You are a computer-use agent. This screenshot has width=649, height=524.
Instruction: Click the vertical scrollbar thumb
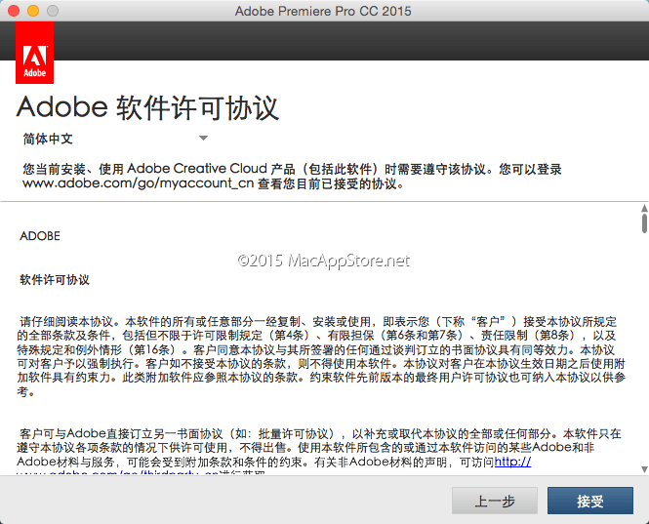coord(644,224)
